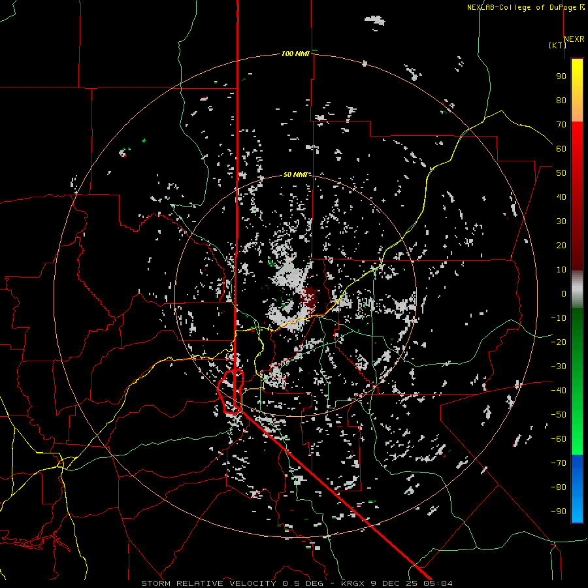
Task: Click the -80 scale value
Action: tap(559, 487)
